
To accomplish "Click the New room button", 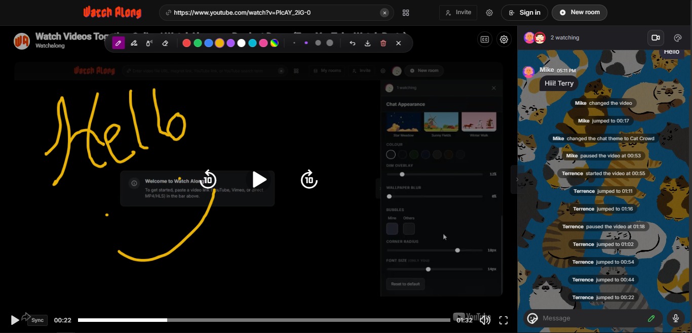I will click(x=580, y=13).
